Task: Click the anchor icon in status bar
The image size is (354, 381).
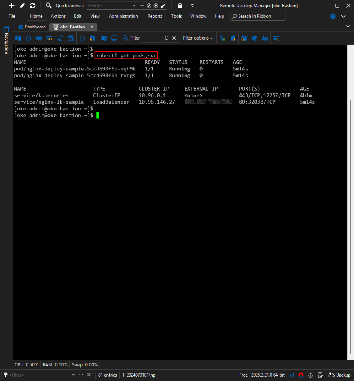Action: click(x=310, y=375)
